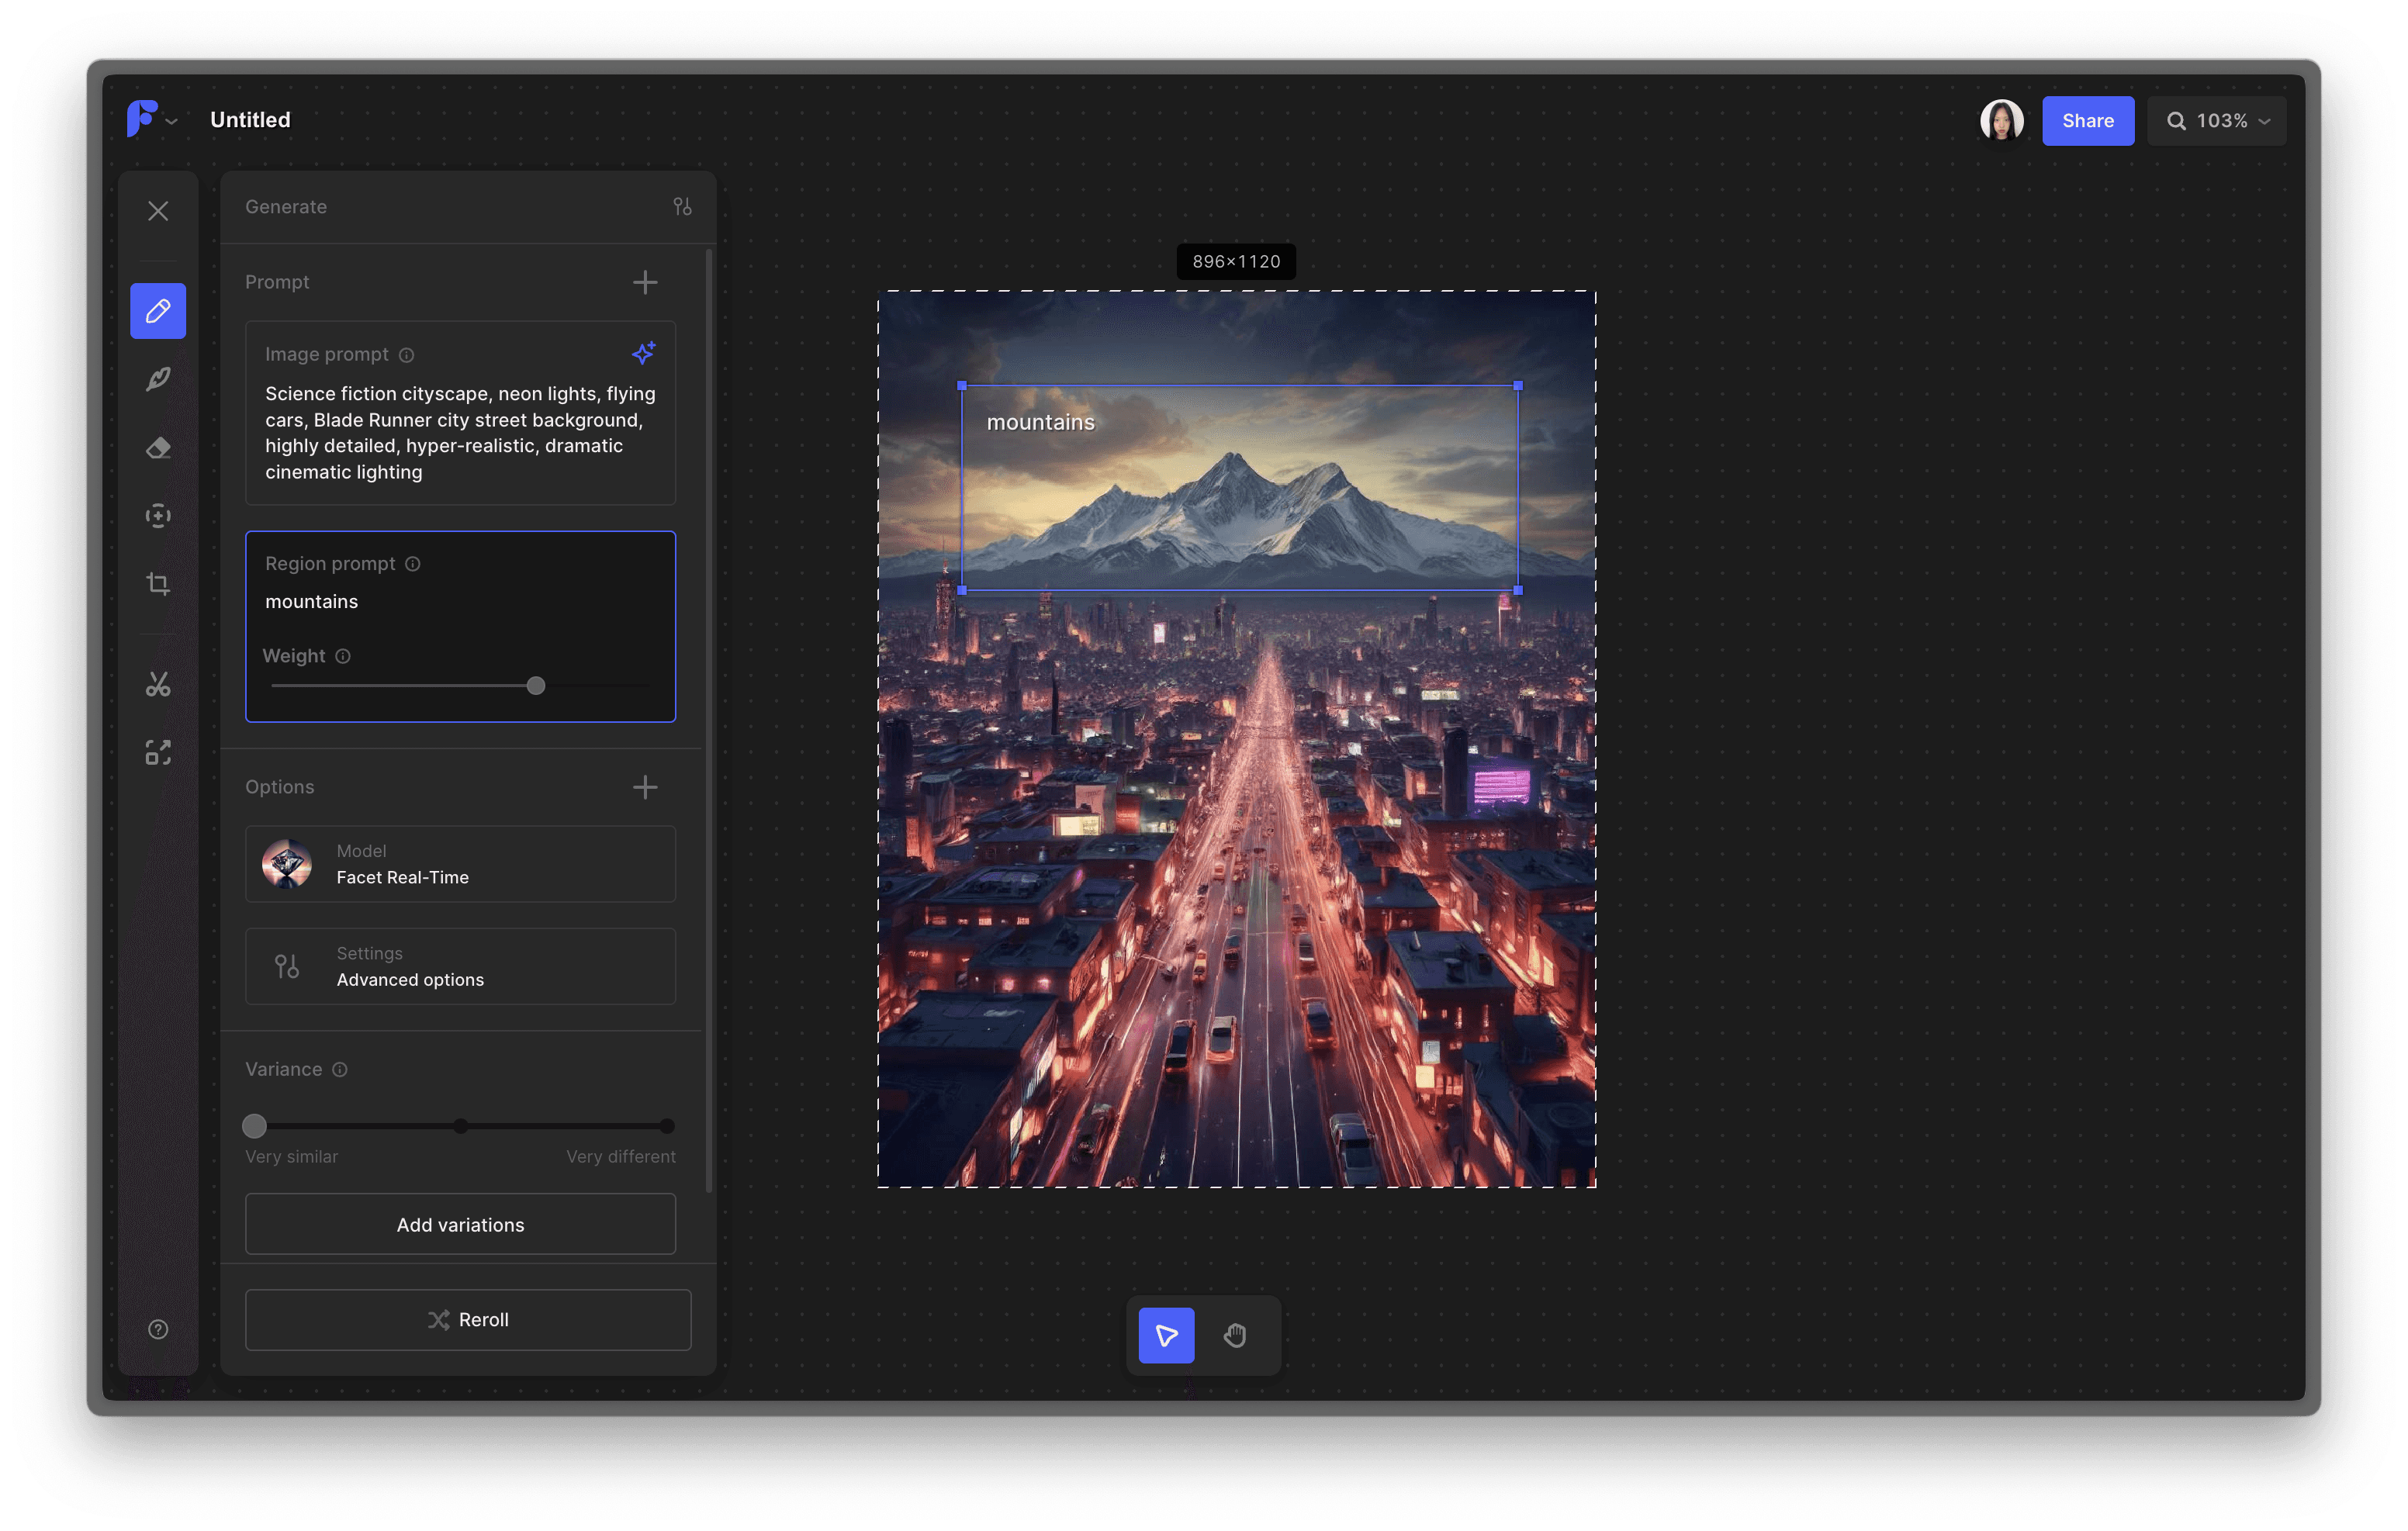Image resolution: width=2408 pixels, height=1531 pixels.
Task: Open Advanced options settings
Action: click(x=460, y=966)
